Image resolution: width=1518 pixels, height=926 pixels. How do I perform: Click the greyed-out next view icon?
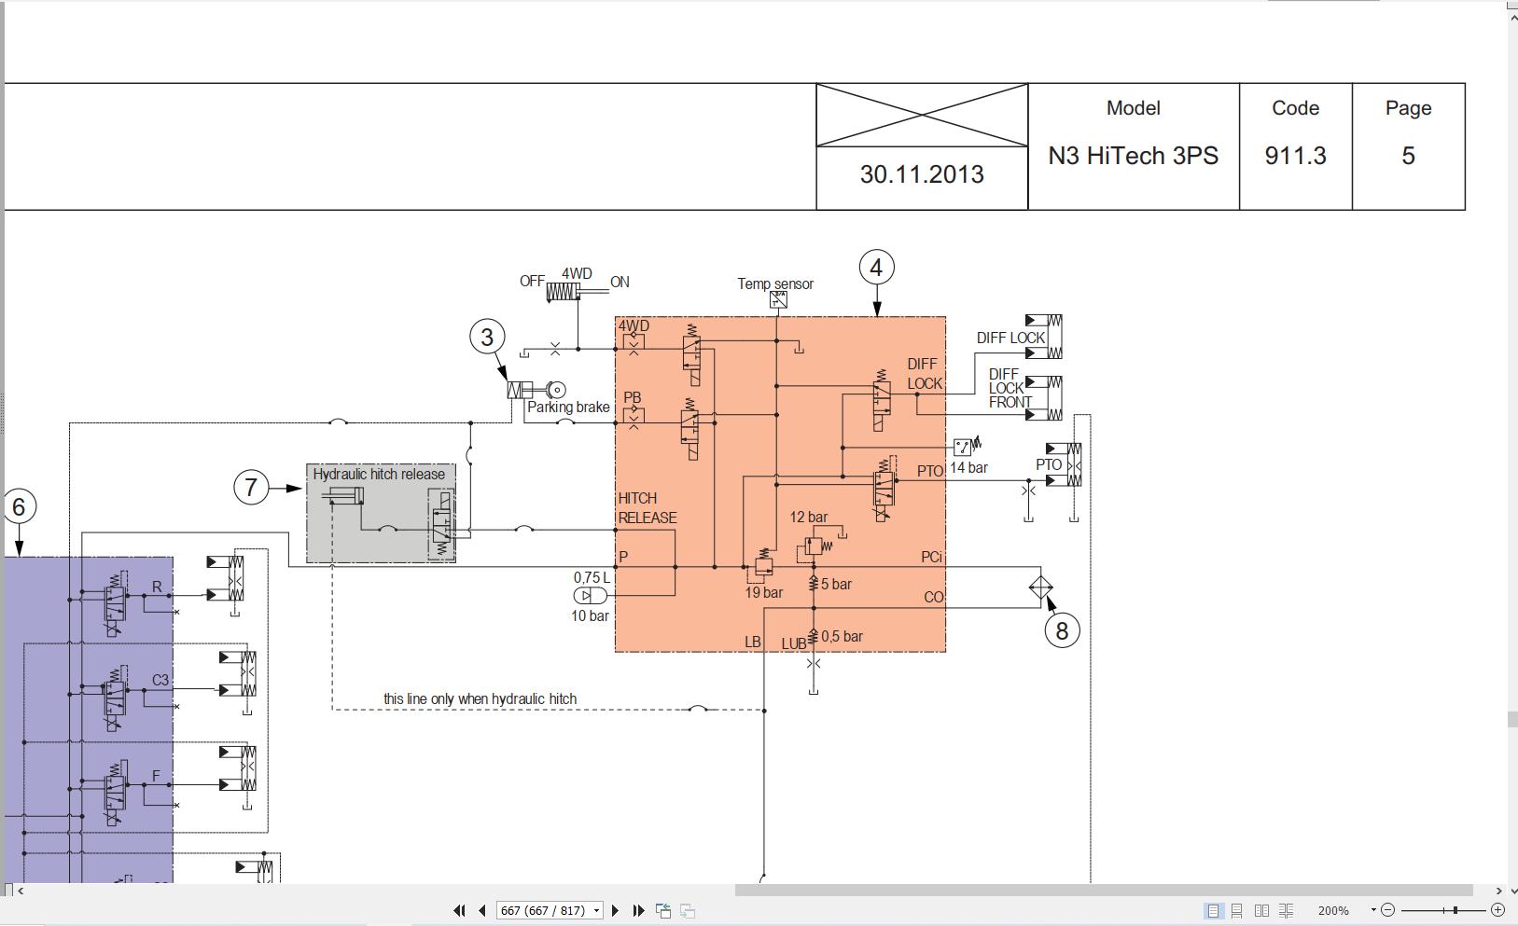tap(688, 911)
